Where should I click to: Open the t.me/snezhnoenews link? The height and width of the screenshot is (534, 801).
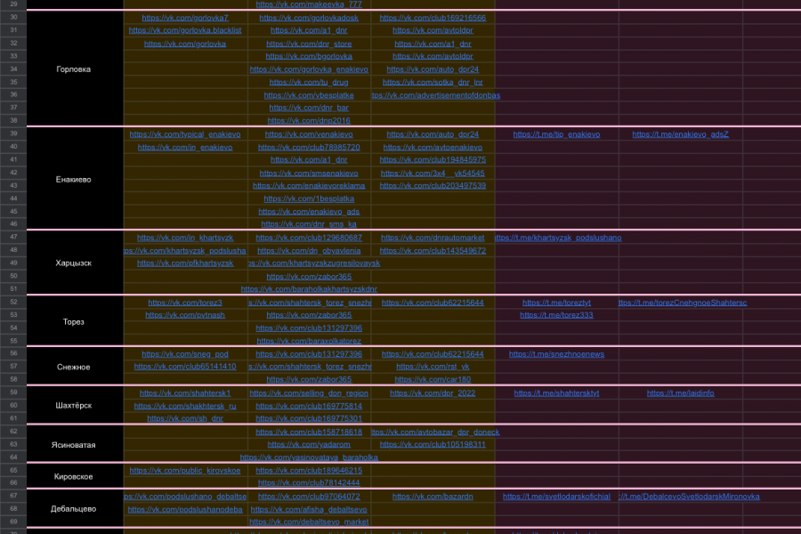pos(556,354)
